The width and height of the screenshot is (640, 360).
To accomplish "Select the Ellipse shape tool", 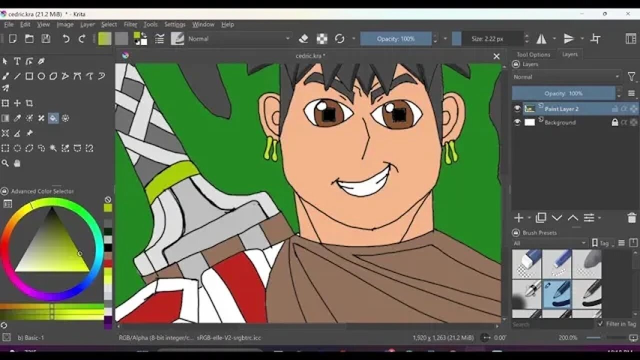I will point(41,76).
